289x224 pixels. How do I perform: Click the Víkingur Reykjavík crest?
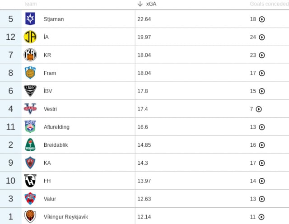(x=30, y=216)
